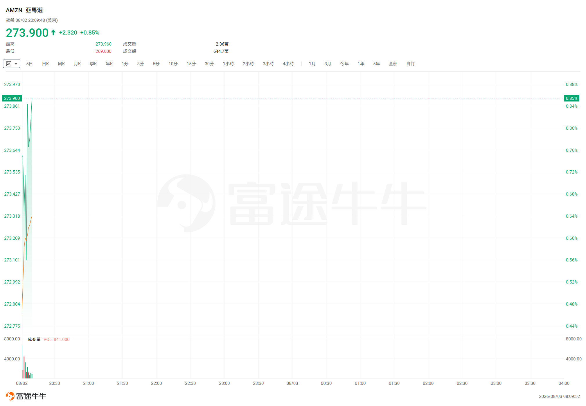This screenshot has height=406, width=586.
Task: Select the 周K weekly tab
Action: pos(61,64)
